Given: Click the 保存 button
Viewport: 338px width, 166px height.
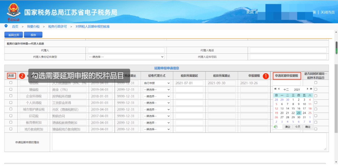Looking at the screenshot, I should click(33, 35).
